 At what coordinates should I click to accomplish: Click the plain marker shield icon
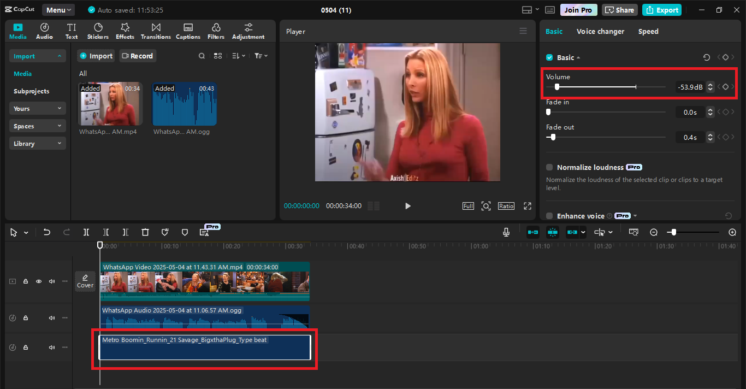point(185,232)
